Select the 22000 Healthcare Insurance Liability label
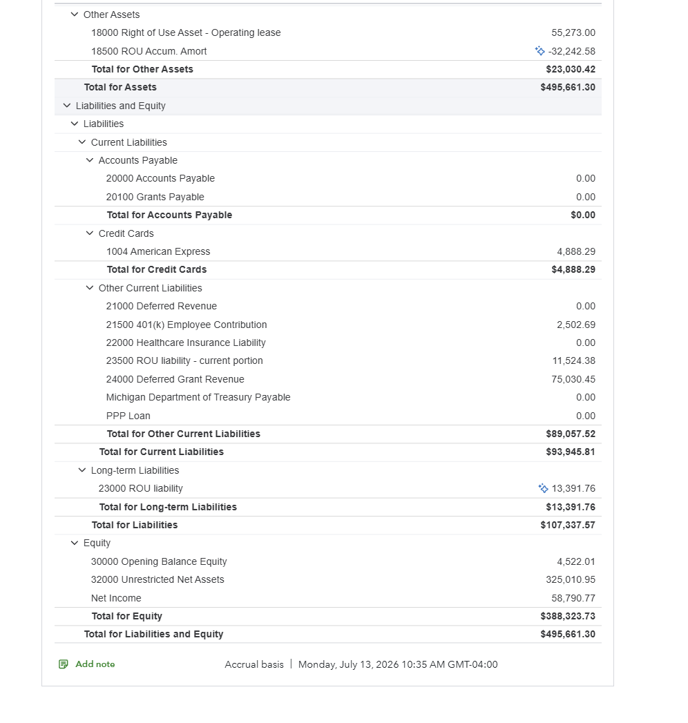This screenshot has height=723, width=688. (186, 343)
